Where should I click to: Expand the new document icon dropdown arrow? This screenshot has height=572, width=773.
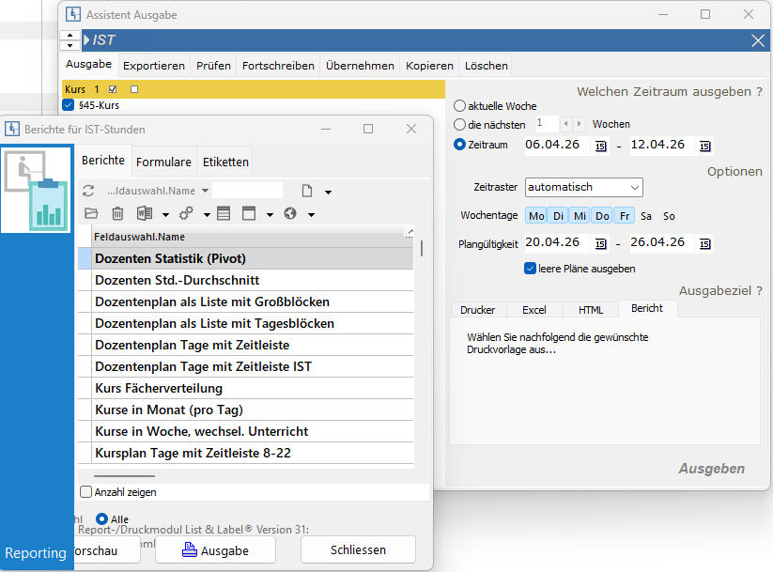pyautogui.click(x=328, y=192)
